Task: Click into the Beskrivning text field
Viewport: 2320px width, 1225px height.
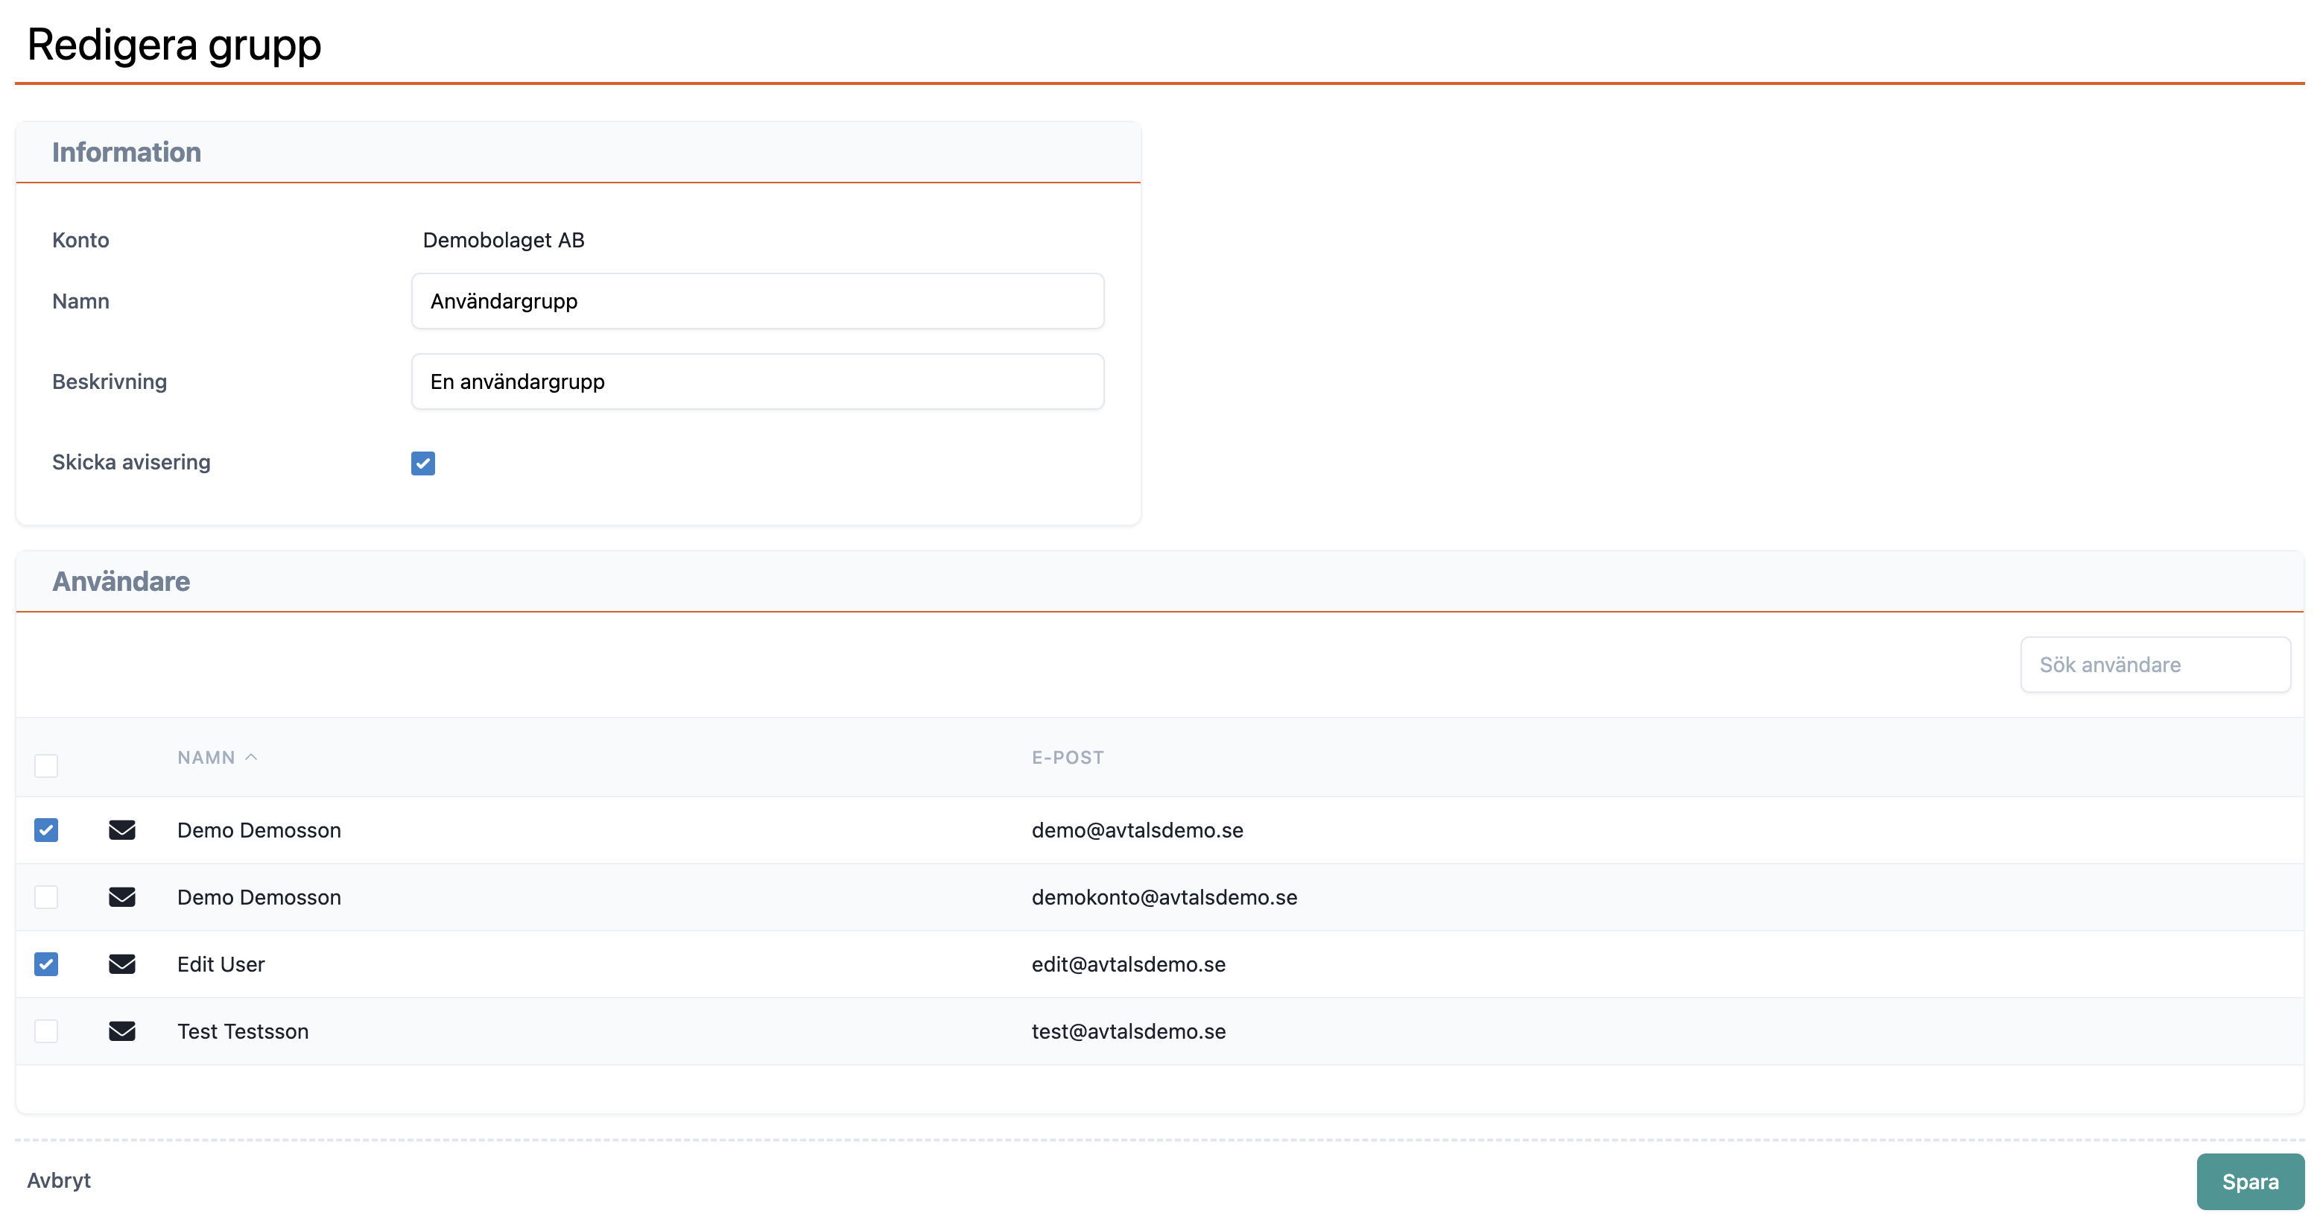Action: [756, 382]
